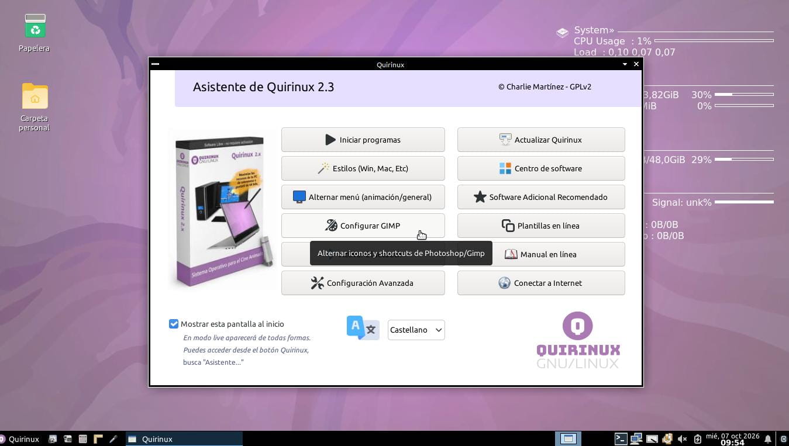Viewport: 789px width, 446px height.
Task: Click the translation language icon
Action: coord(363,328)
